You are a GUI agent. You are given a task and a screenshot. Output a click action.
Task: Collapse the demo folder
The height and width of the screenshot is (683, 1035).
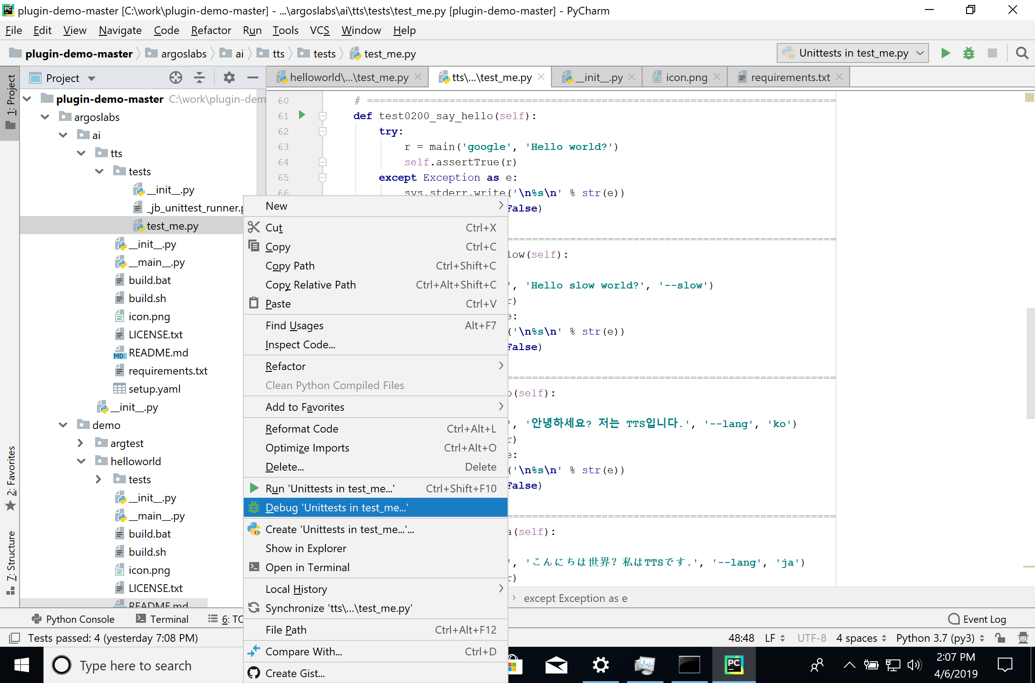63,425
